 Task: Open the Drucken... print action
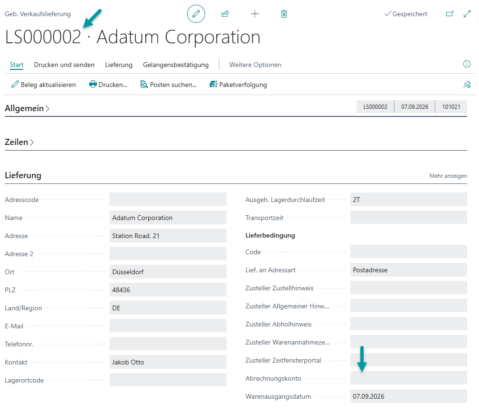(x=108, y=85)
